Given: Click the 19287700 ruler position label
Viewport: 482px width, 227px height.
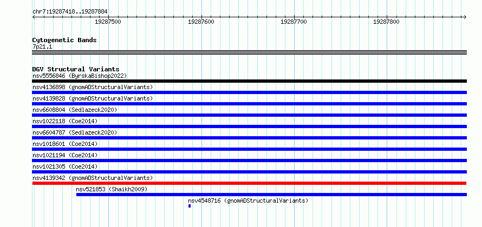Looking at the screenshot, I should pos(294,22).
